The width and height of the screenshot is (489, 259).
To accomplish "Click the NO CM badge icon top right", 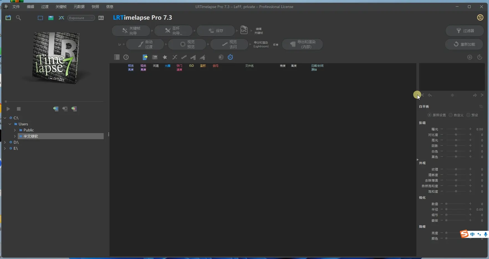I will (x=480, y=17).
